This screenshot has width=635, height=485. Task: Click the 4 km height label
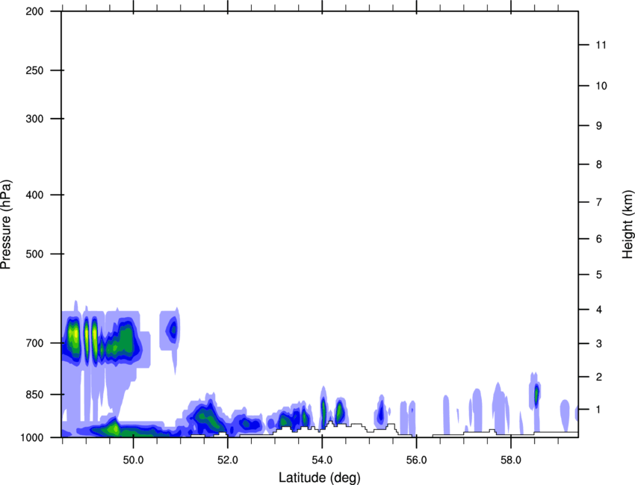click(599, 310)
